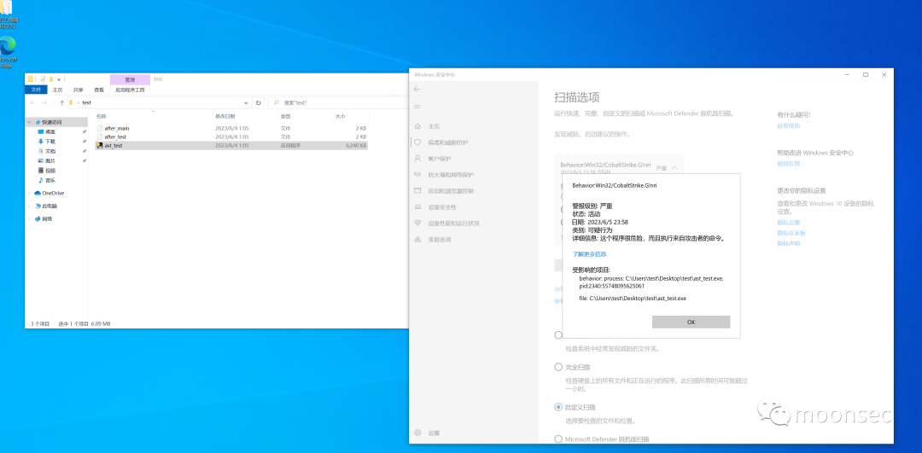Viewport: 922px width, 453px height.
Task: Sort files by 类型 column header
Action: coord(285,116)
